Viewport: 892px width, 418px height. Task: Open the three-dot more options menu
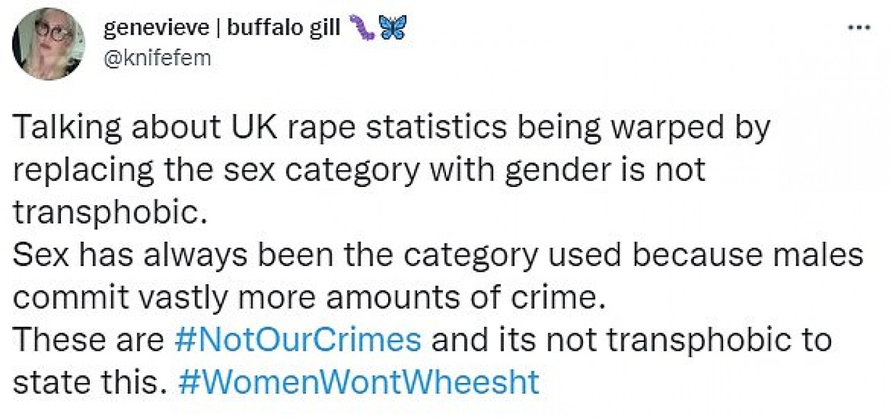(859, 28)
